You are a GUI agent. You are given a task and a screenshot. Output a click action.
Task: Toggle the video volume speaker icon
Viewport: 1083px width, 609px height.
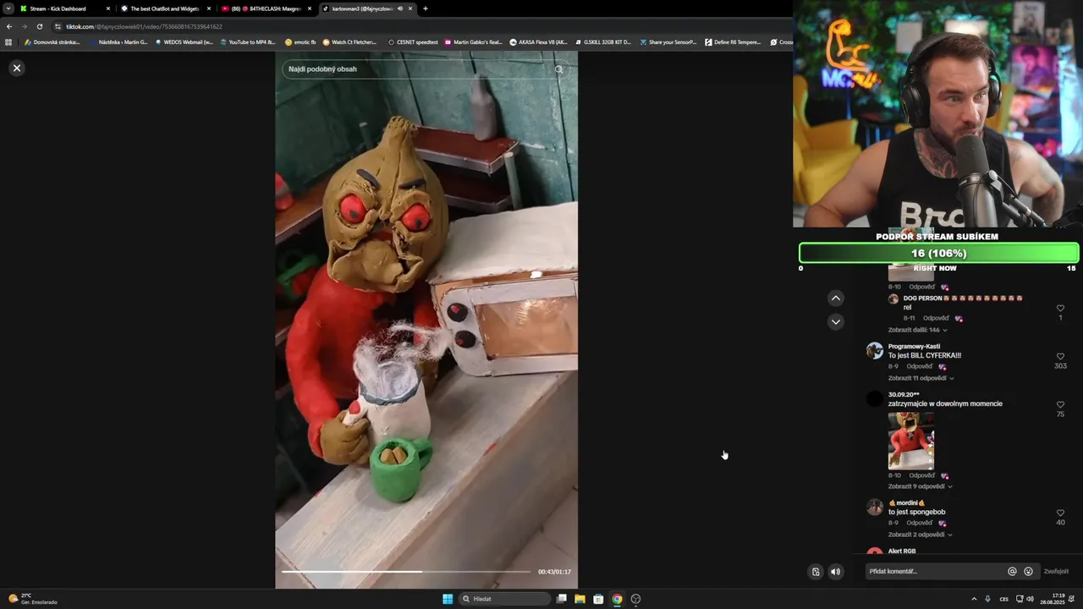click(835, 572)
